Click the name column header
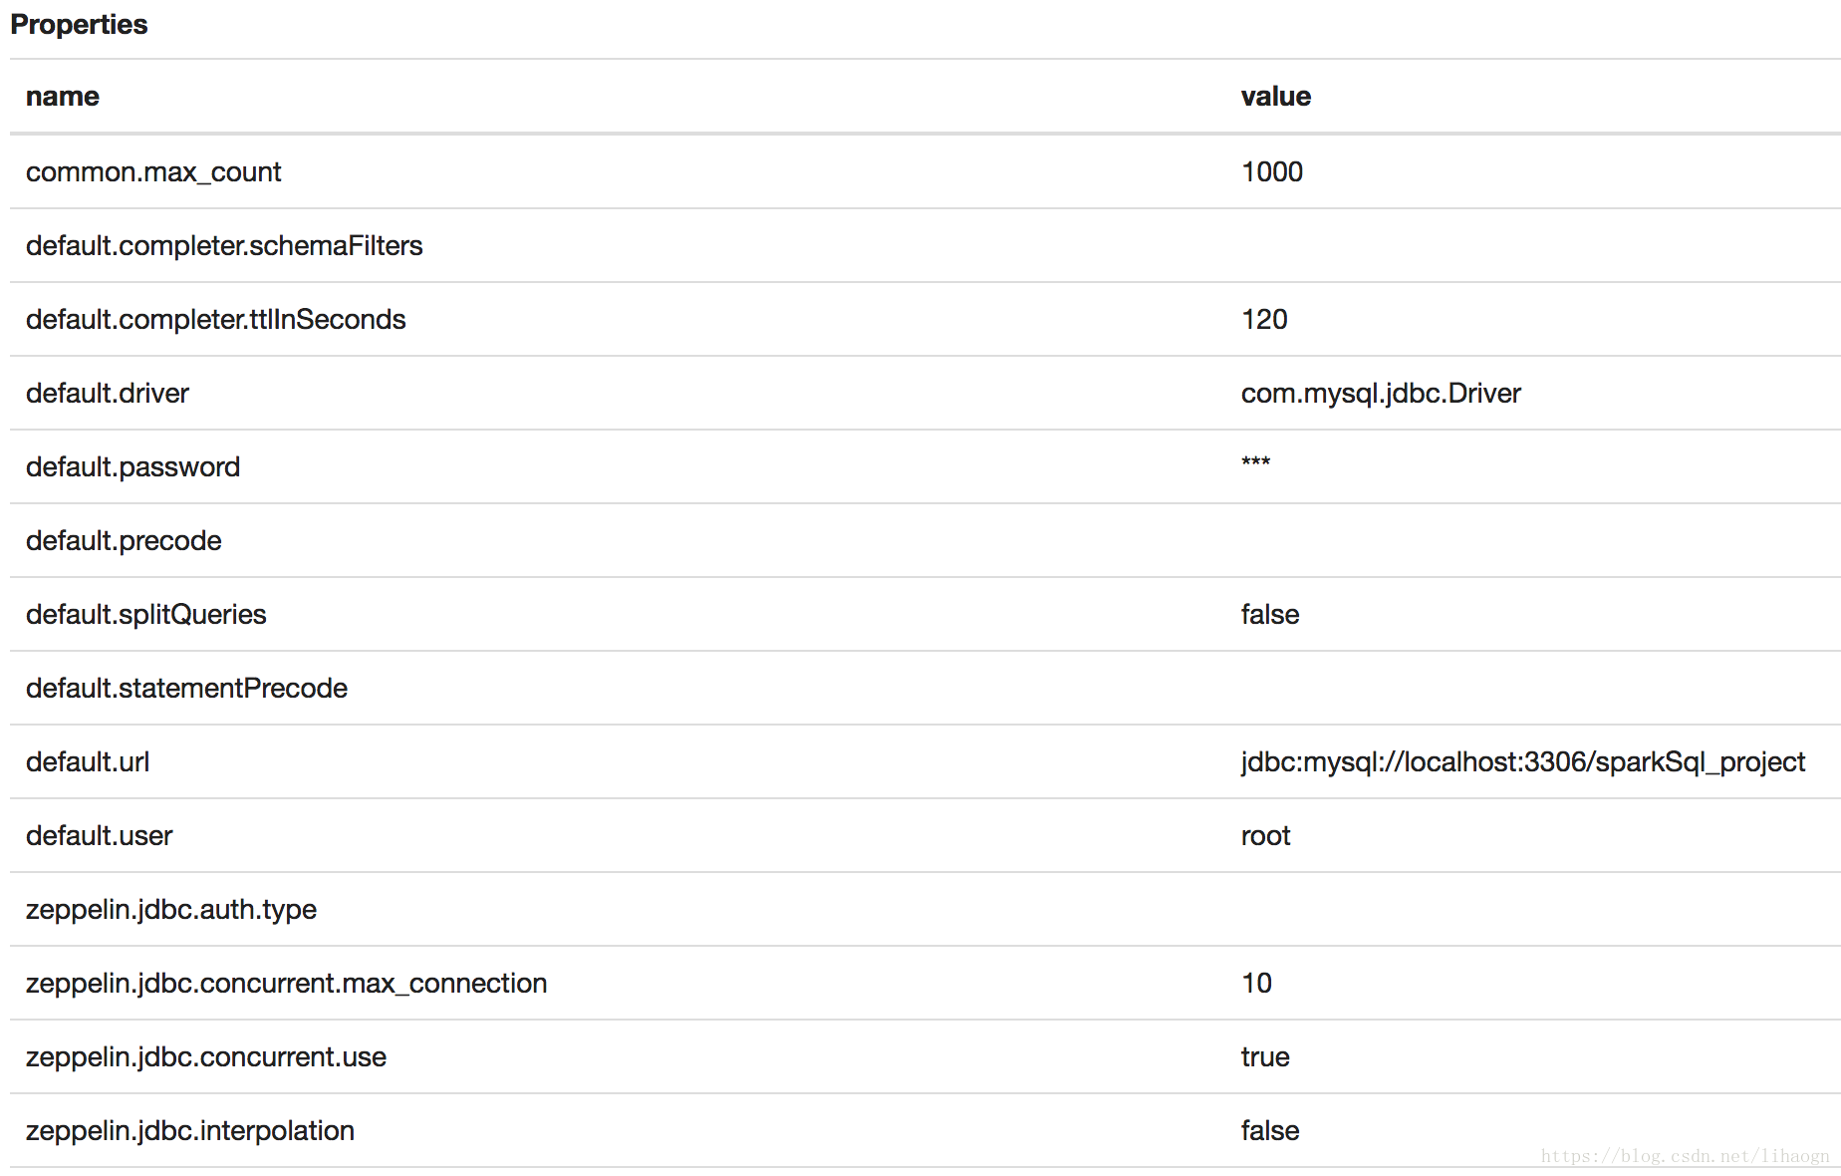This screenshot has height=1176, width=1841. 63,97
